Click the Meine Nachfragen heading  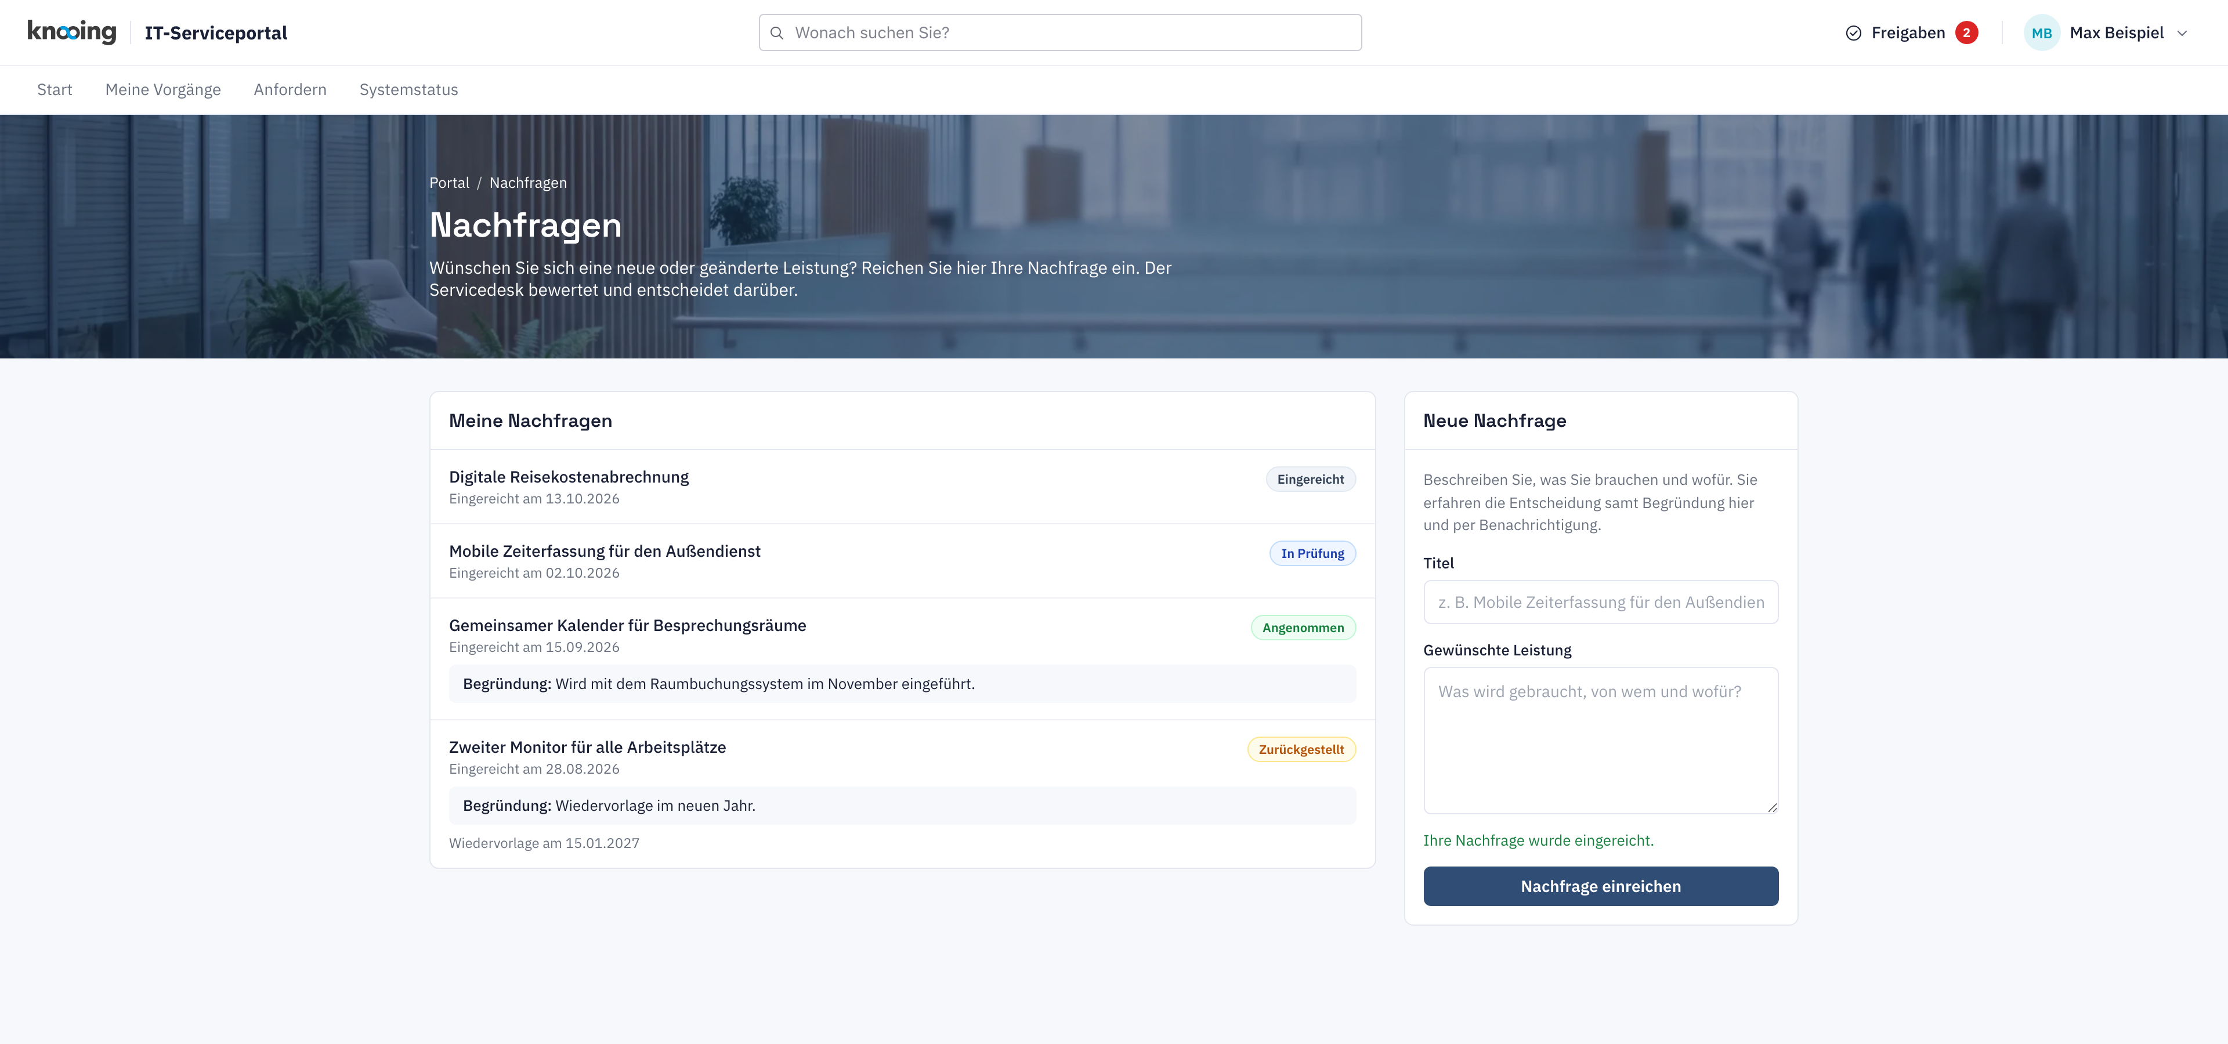pos(530,421)
